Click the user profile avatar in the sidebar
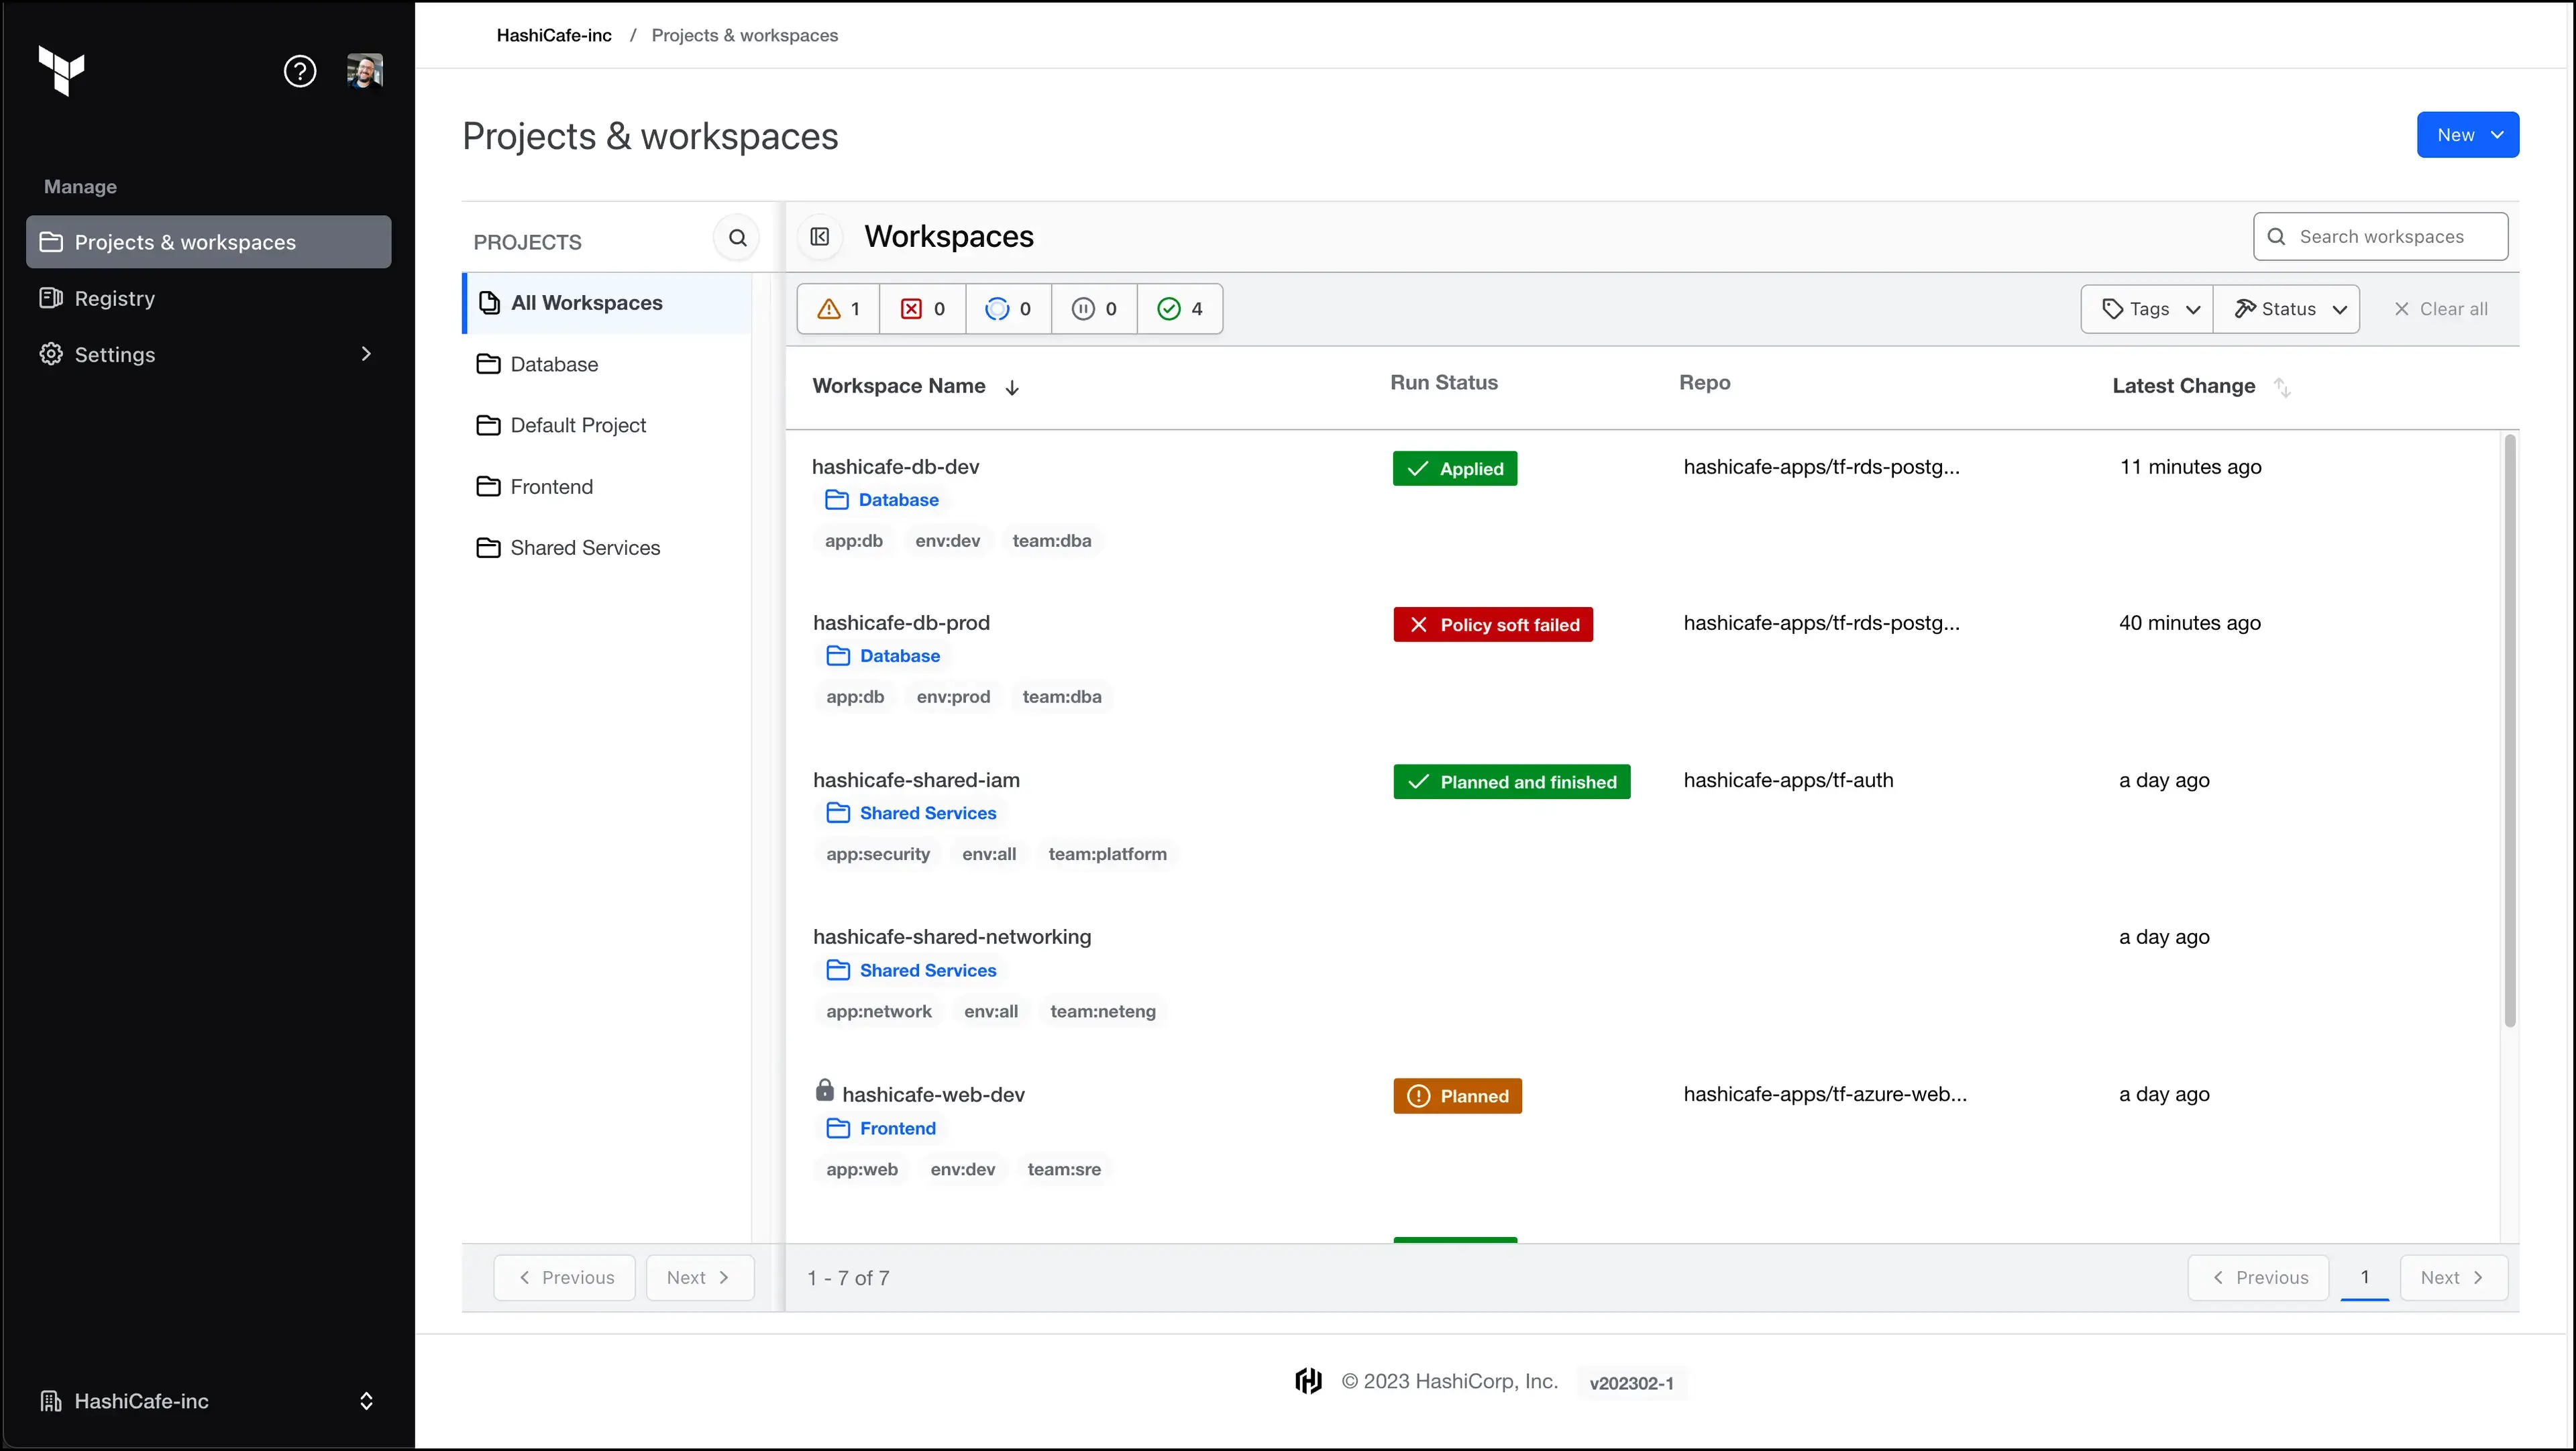 pyautogui.click(x=365, y=70)
